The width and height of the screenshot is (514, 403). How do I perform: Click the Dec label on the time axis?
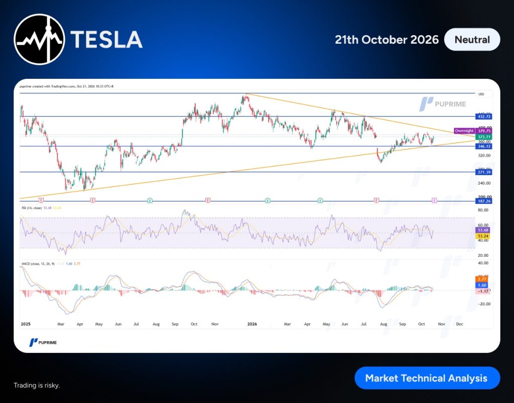click(x=460, y=324)
